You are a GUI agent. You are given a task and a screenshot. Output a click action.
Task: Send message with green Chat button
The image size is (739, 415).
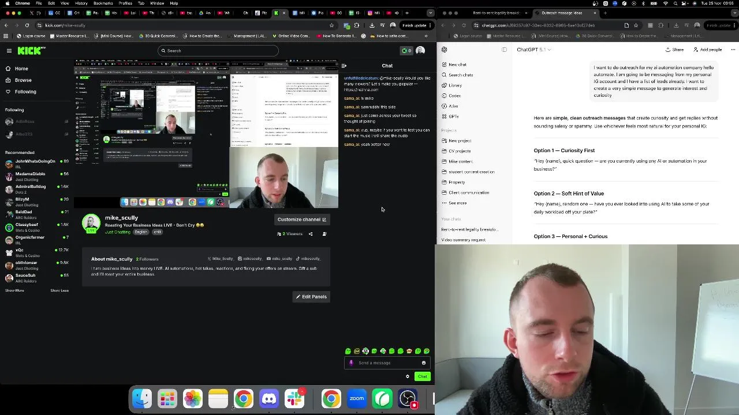pos(423,376)
